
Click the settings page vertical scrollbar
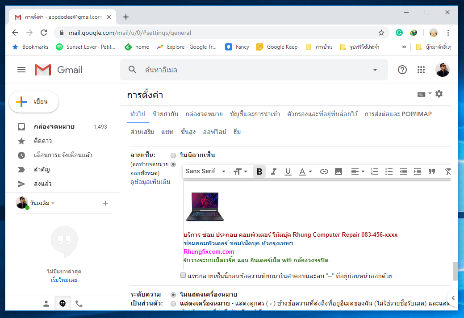(455, 271)
